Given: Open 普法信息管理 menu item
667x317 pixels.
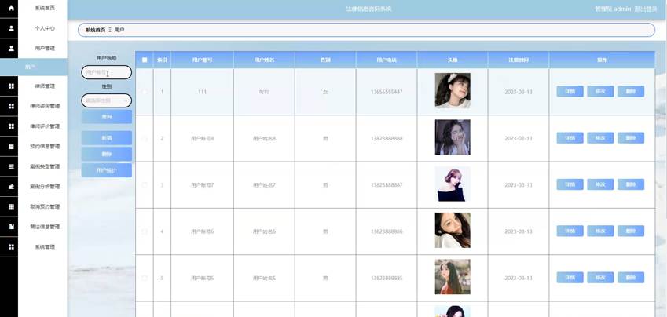Looking at the screenshot, I should click(45, 227).
